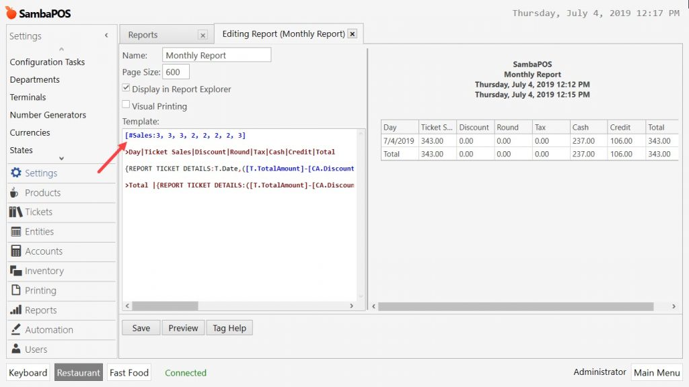
Task: Click the Credit column header in preview
Action: [626, 127]
